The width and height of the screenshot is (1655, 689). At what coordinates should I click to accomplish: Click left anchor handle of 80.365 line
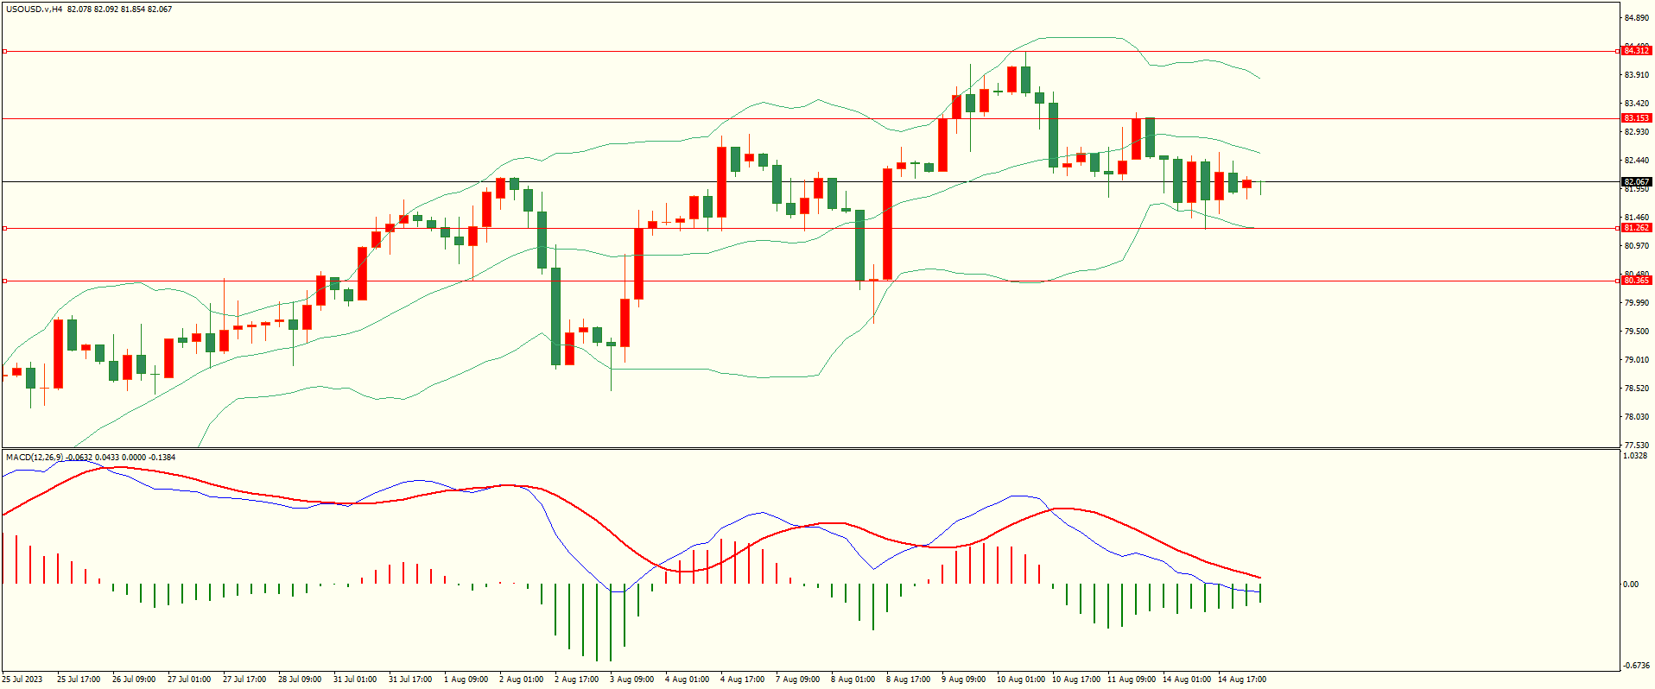click(x=4, y=281)
